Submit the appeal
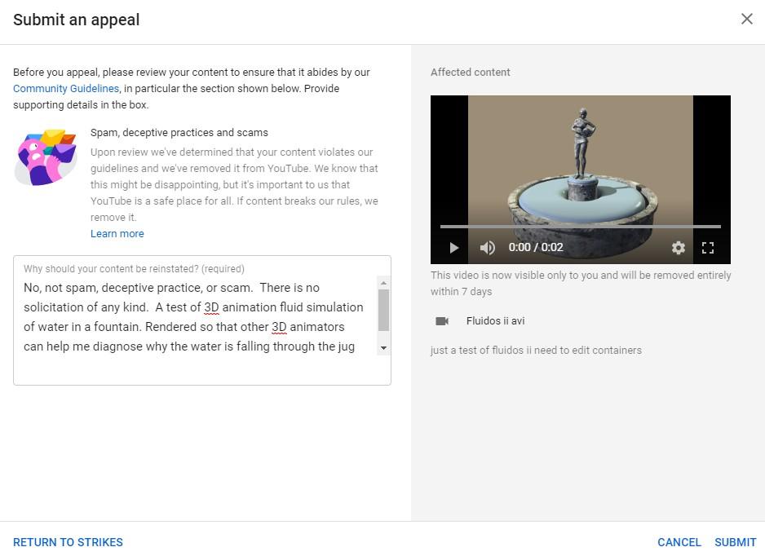765x556 pixels. click(x=736, y=542)
